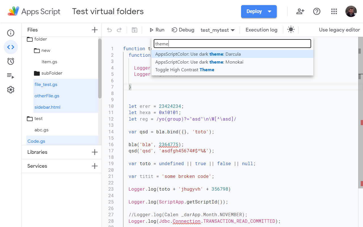This screenshot has width=363, height=227.
Task: Switch to Use legacy editor
Action: click(339, 30)
